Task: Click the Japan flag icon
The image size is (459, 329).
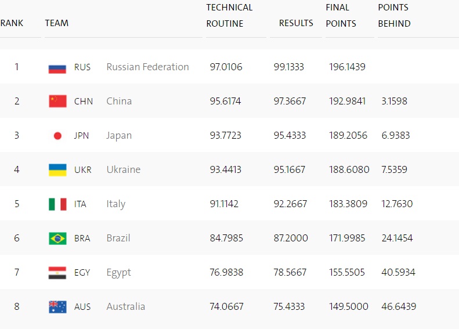Action: click(x=57, y=136)
